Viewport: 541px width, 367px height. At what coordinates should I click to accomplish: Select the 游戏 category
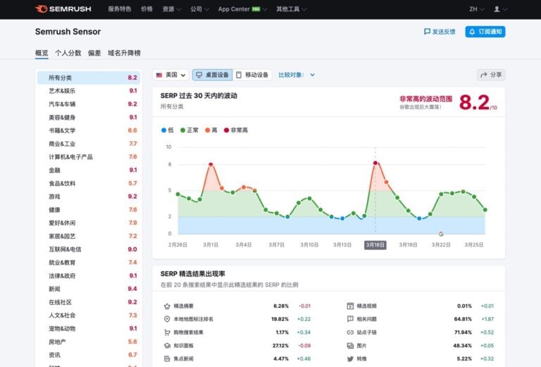[x=89, y=197]
